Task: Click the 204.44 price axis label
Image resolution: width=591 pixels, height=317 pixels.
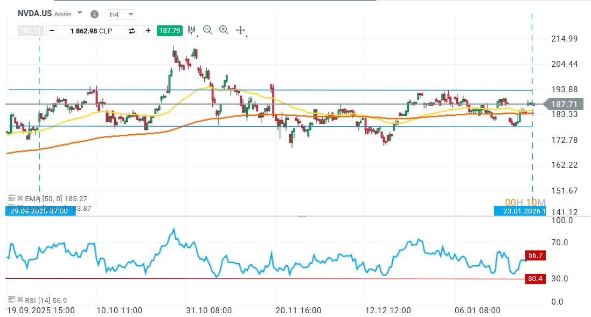Action: (x=564, y=64)
